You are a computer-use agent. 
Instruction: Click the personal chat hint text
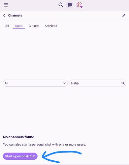pos(45,145)
